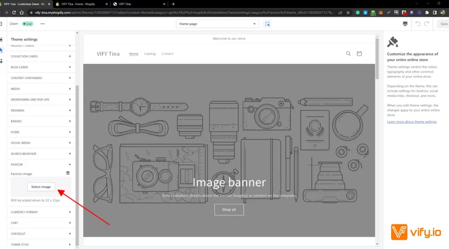This screenshot has width=449, height=249.
Task: Bookmark this page with the star icon
Action: [x=348, y=13]
